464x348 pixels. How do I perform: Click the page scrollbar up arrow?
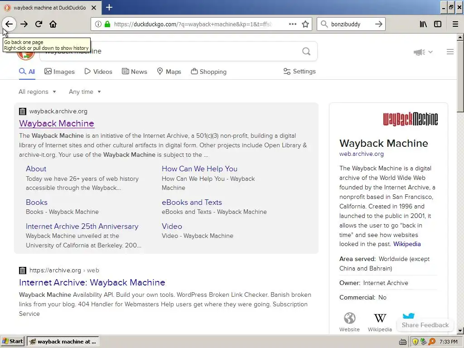(460, 37)
